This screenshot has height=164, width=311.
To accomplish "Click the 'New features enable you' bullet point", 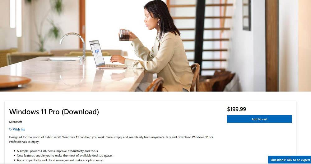I will (x=64, y=156).
